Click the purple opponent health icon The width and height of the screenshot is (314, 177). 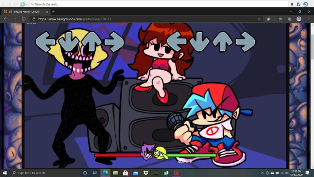(x=148, y=152)
